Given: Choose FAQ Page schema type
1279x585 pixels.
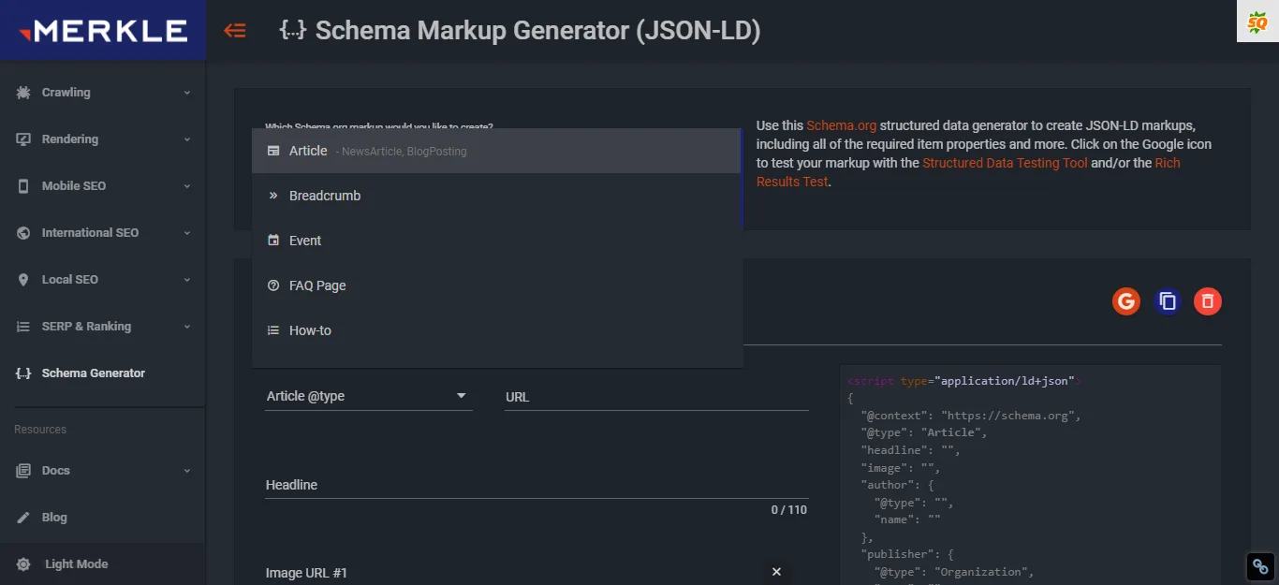Looking at the screenshot, I should coord(317,285).
